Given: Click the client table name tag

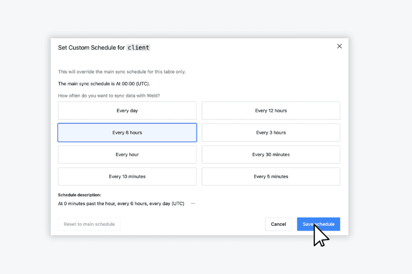Looking at the screenshot, I should click(138, 48).
